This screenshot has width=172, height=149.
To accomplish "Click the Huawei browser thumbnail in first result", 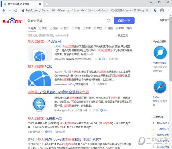I will pos(40,53).
